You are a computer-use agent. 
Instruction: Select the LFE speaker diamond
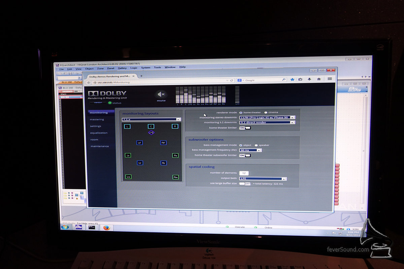(x=151, y=132)
